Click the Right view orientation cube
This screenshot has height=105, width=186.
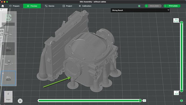click(x=8, y=96)
